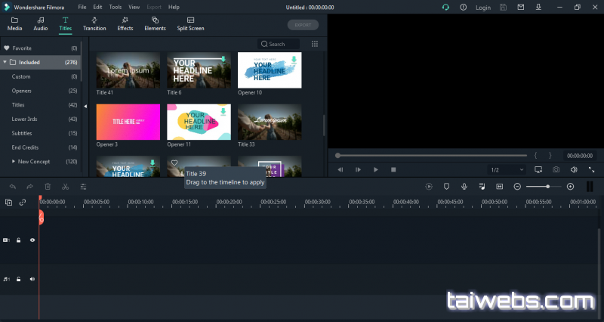Switch thumbnail grid view icon beside search

tap(315, 44)
